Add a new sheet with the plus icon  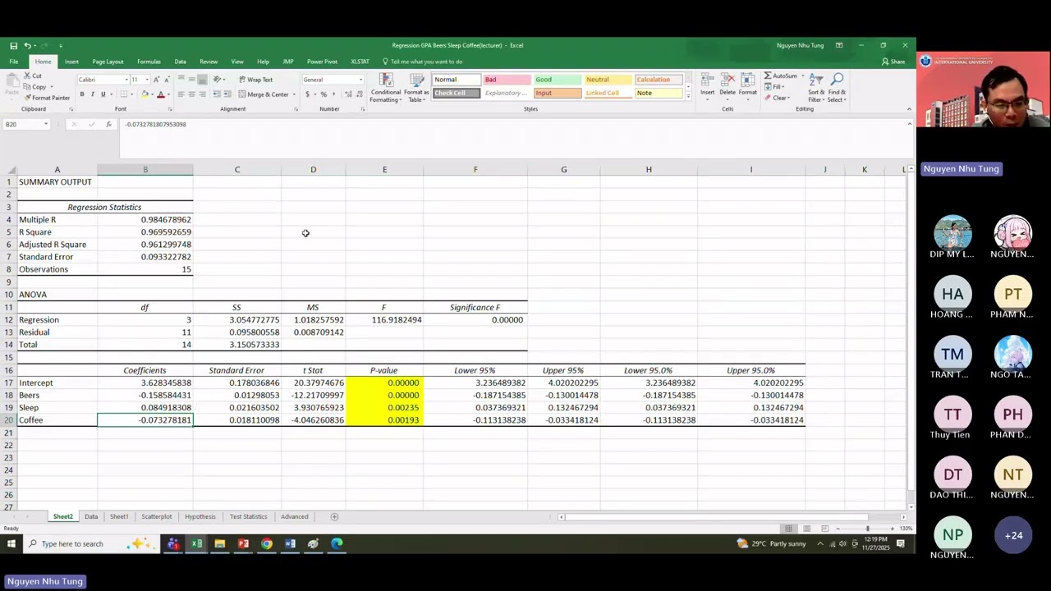click(334, 517)
